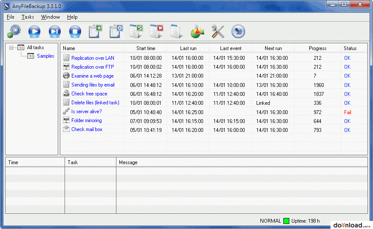Image resolution: width=373 pixels, height=229 pixels.
Task: Click the clipboard icon with blue gear
Action: [116, 31]
